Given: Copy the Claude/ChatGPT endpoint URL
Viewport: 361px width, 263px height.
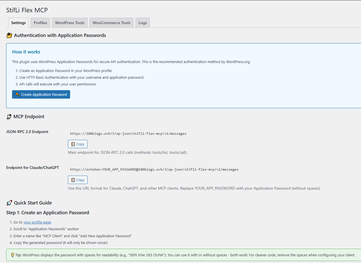Looking at the screenshot, I should coord(78,180).
